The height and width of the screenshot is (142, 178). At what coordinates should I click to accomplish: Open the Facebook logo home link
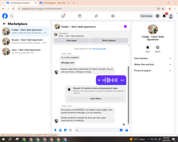pyautogui.click(x=5, y=16)
